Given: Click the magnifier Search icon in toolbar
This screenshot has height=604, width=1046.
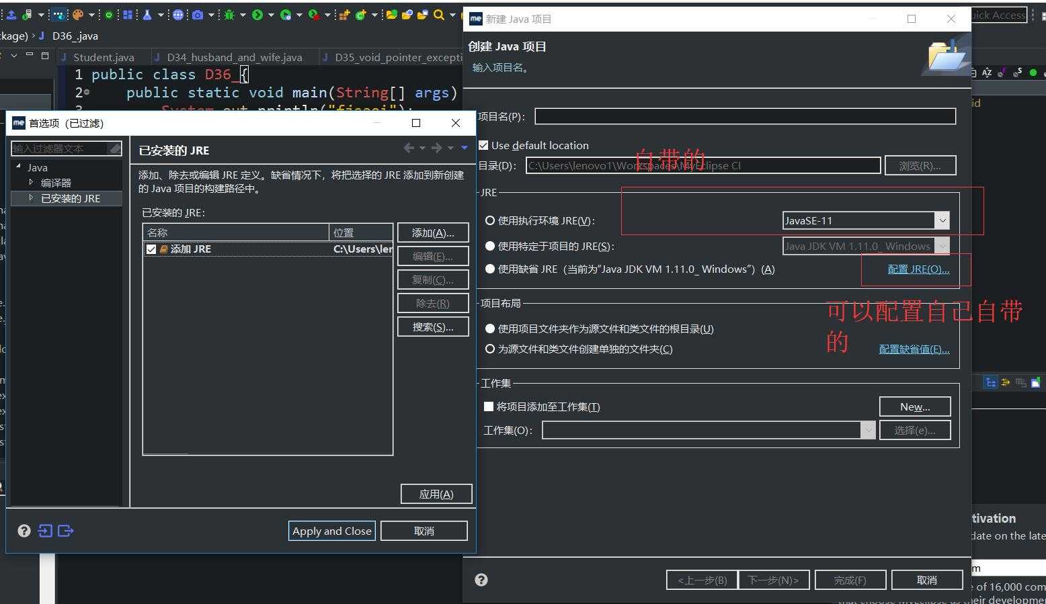Looking at the screenshot, I should [x=439, y=15].
